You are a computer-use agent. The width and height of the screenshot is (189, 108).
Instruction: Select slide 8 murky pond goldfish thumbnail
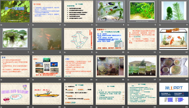[47, 39]
